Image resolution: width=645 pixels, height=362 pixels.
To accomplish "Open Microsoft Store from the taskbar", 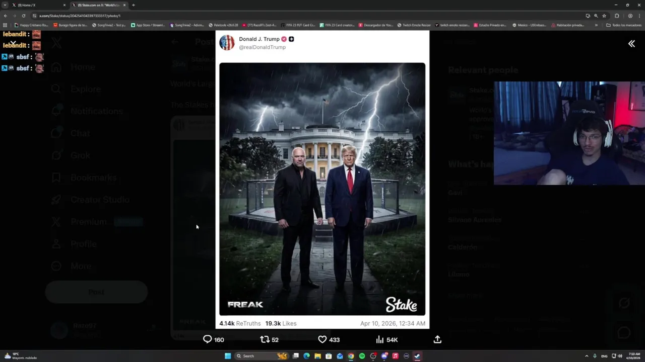I will 329,356.
